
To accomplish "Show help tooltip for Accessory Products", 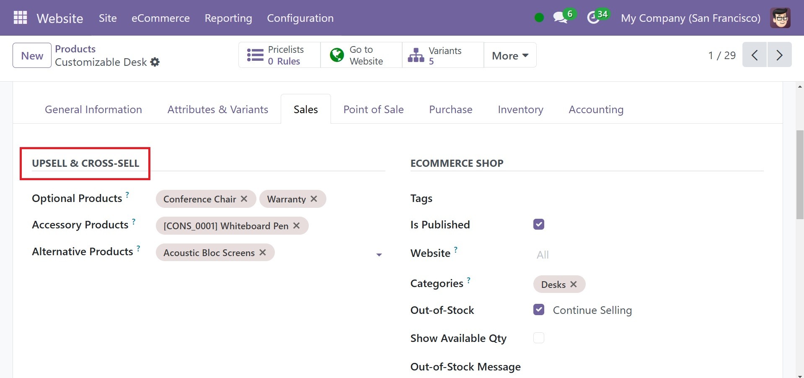I will tap(134, 221).
